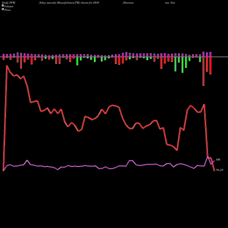This screenshot has height=228, width=228.
Task: Click the '(Hovnan' company name text at the top
Action: click(x=128, y=3)
